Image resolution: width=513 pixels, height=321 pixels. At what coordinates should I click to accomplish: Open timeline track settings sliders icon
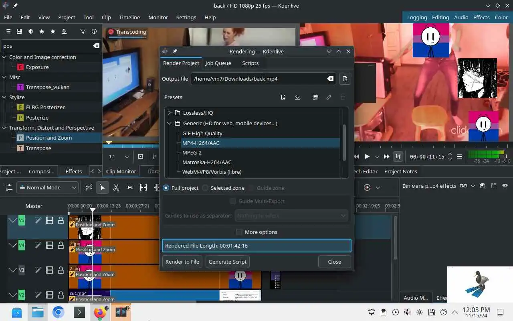[9, 187]
